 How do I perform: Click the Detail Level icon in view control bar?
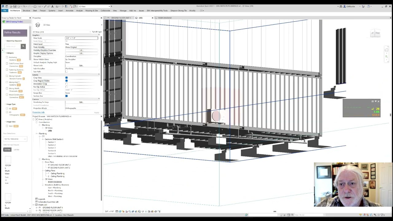117,211
